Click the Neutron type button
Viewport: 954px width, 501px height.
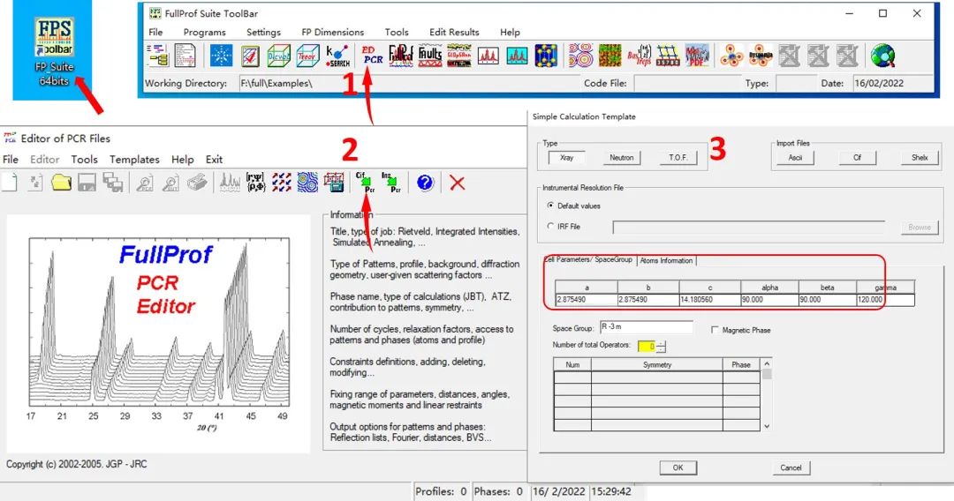(x=621, y=158)
